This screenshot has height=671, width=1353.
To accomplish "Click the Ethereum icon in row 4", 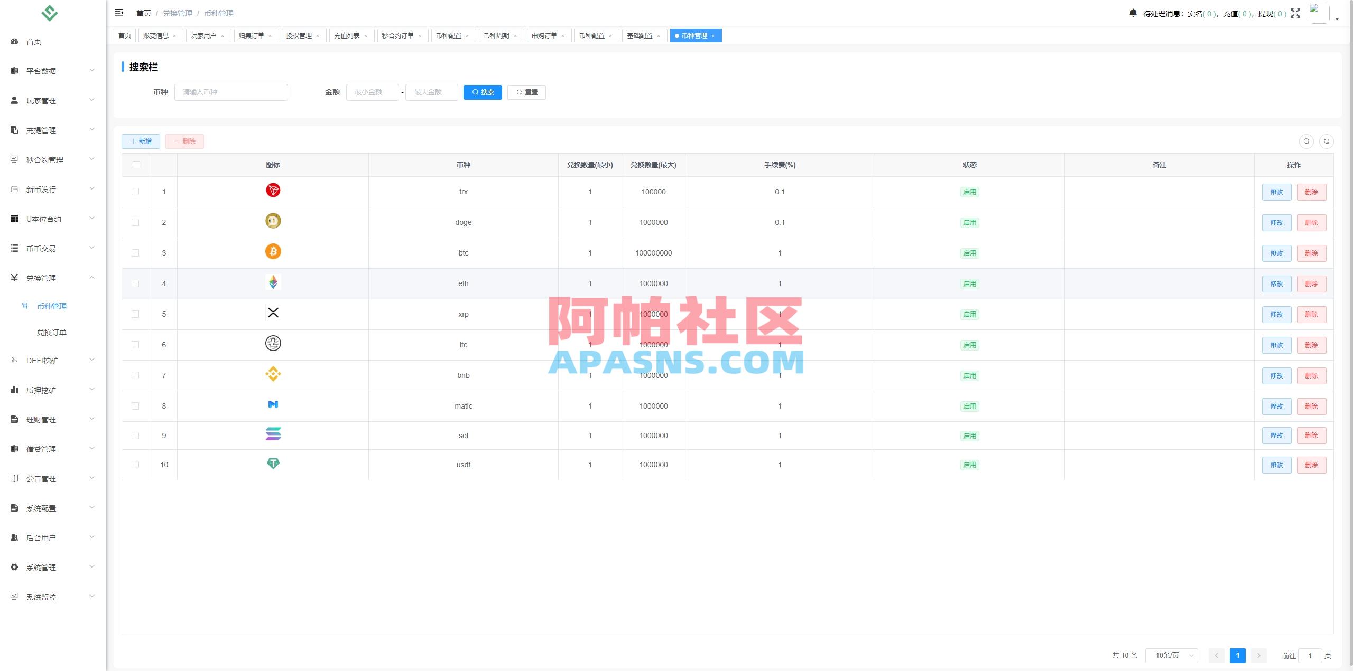I will pos(273,282).
